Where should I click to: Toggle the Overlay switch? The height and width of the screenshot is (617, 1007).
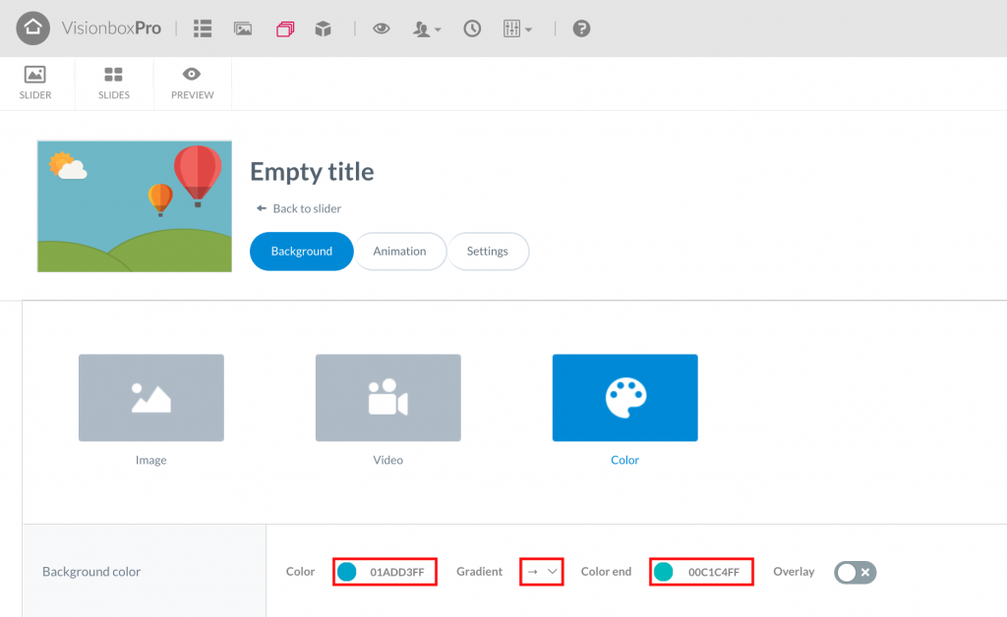coord(855,572)
